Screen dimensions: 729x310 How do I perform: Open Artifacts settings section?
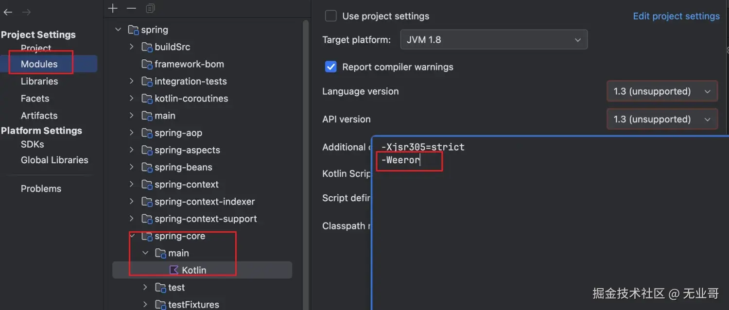point(39,116)
